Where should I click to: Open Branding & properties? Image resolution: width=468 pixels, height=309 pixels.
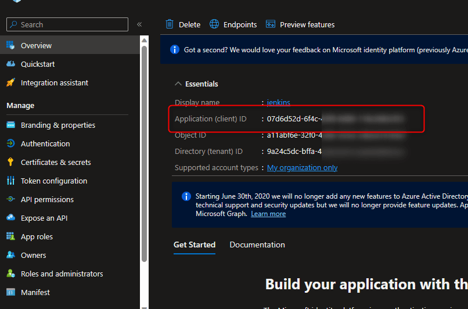[x=58, y=125]
